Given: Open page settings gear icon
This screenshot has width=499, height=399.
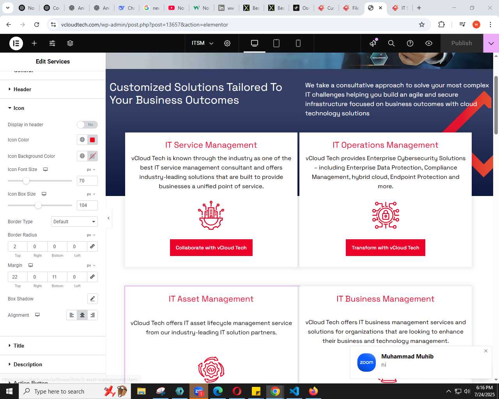Looking at the screenshot, I should click(227, 43).
